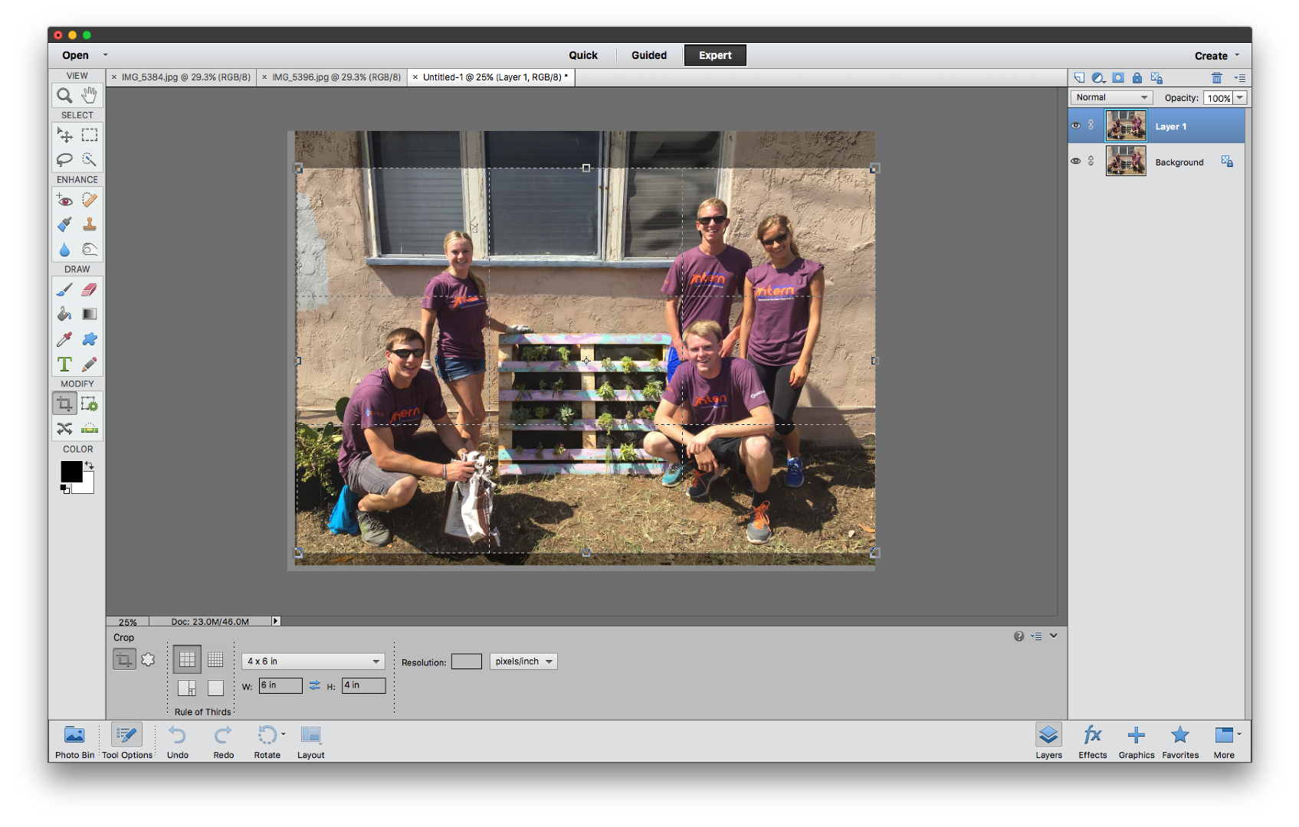Open the pixels/inch units dropdown
Screen dimensions: 1299x827
523,662
